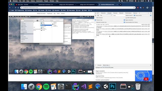Open the Default levels dropdown

(x=129, y=15)
